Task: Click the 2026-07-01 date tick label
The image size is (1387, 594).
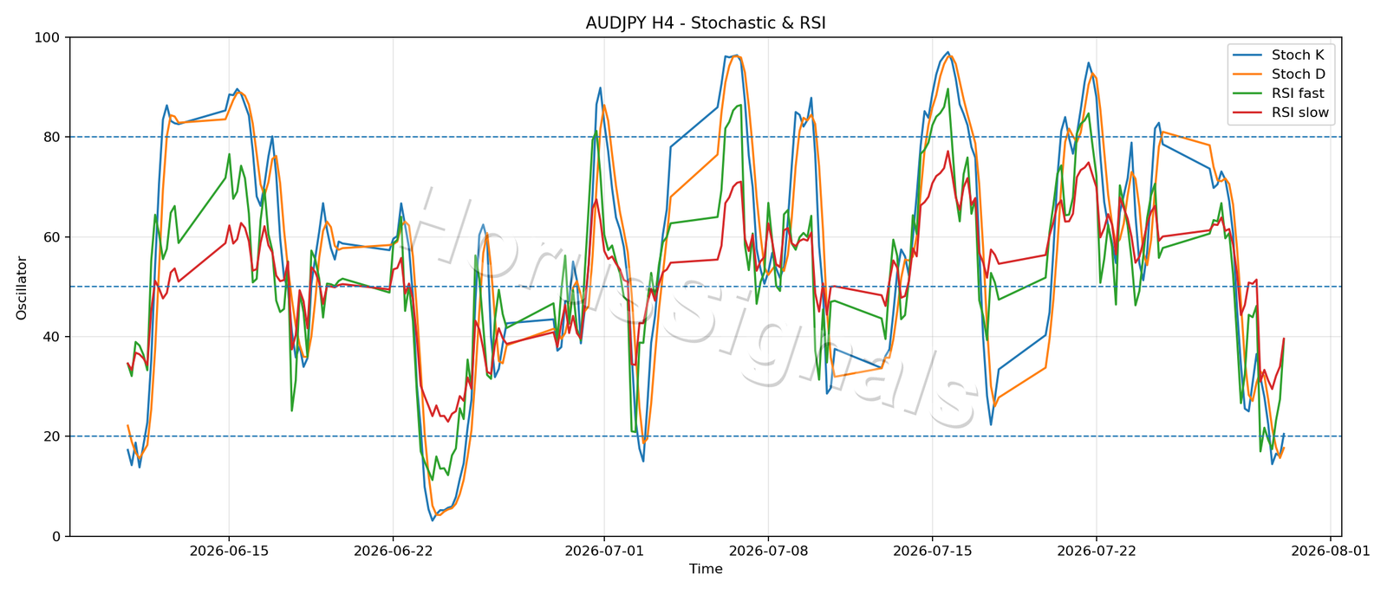Action: tap(603, 550)
